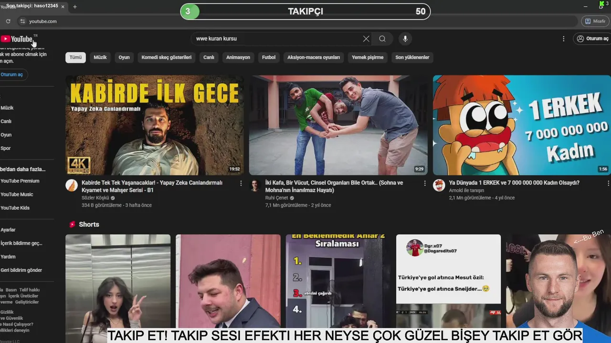Select the Müzik filter chip

100,57
